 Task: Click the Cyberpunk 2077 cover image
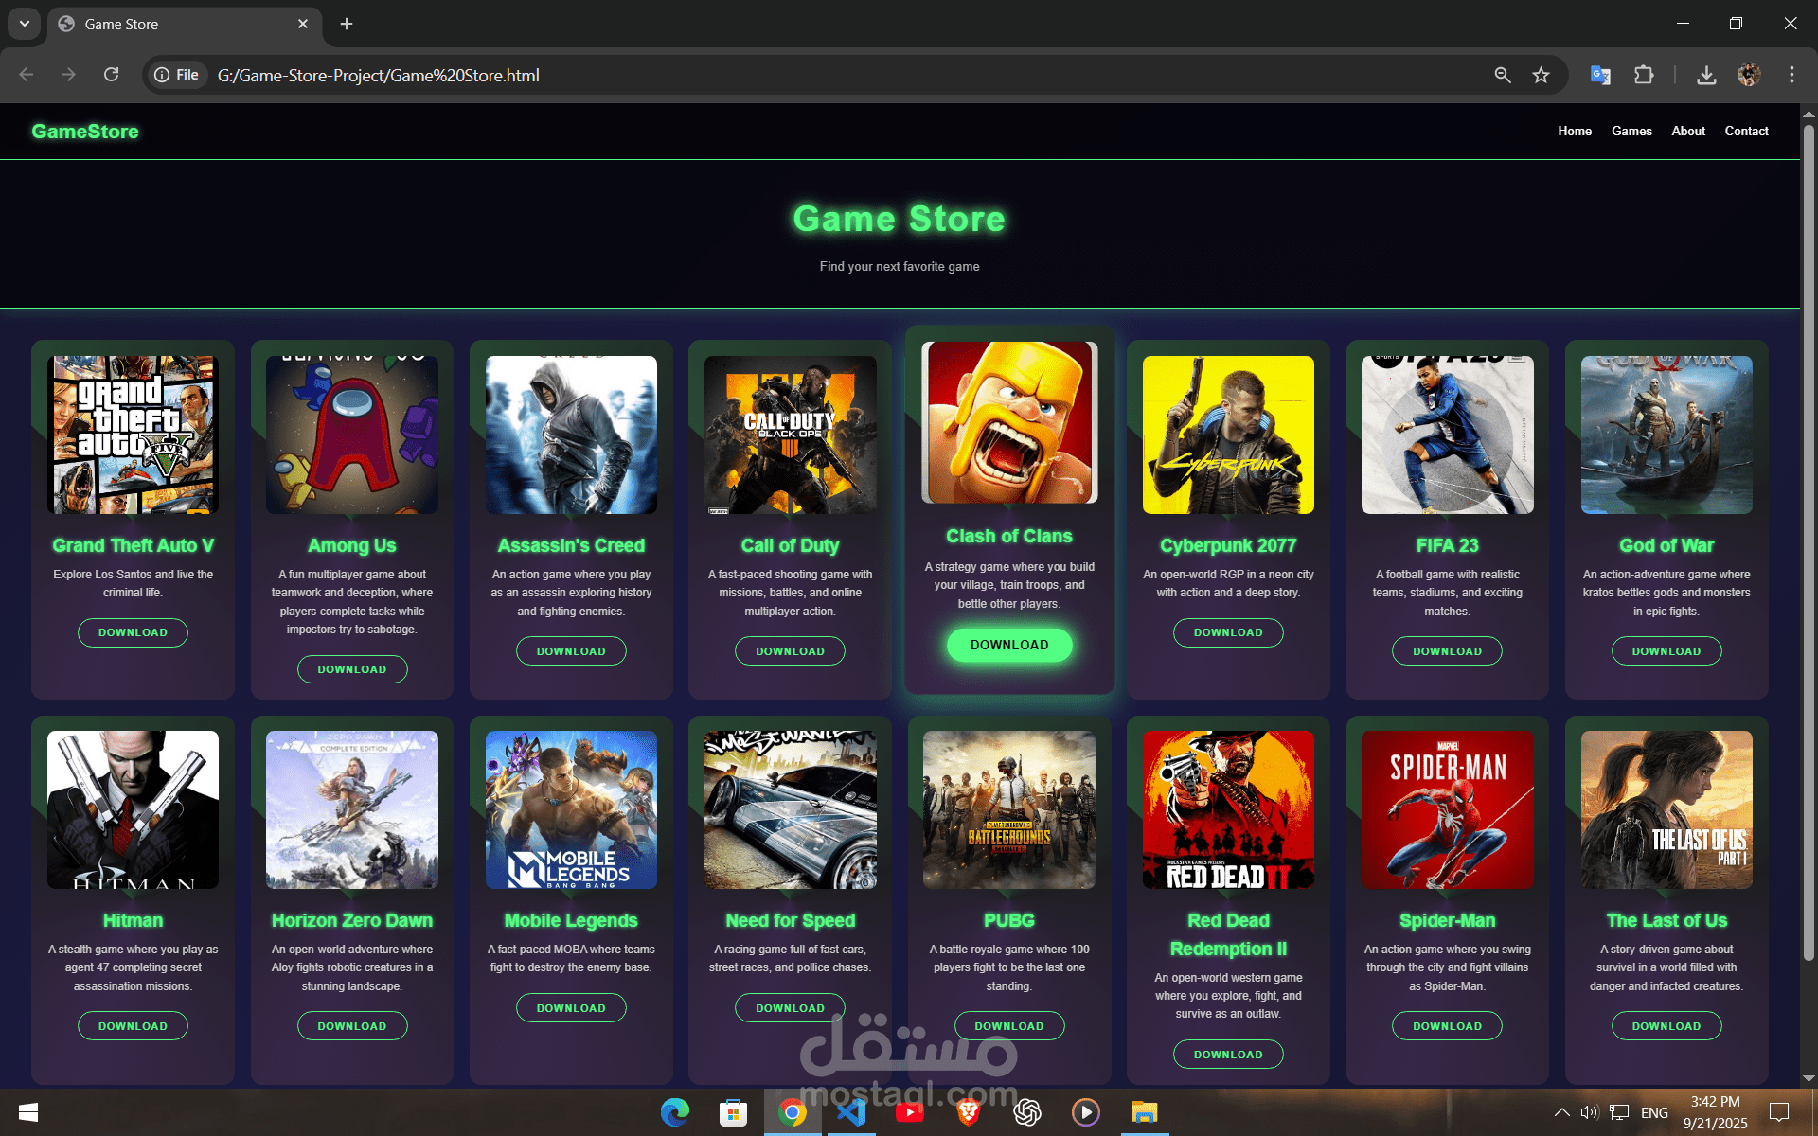(x=1228, y=435)
